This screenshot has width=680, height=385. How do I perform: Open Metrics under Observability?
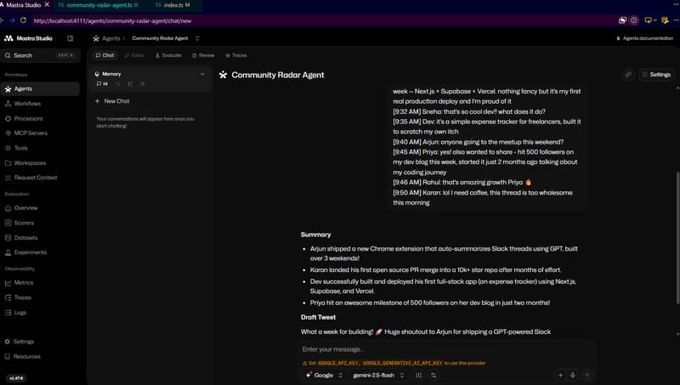[x=40, y=283]
